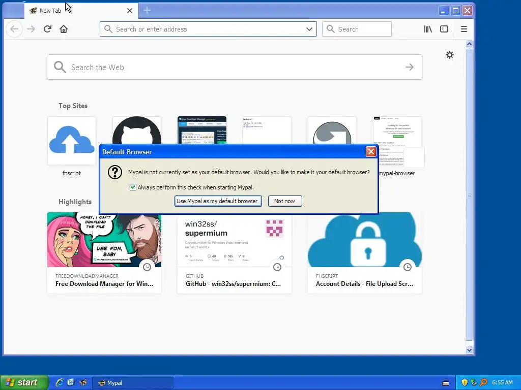Open New Tab preferences gear
This screenshot has height=390, width=521.
point(450,55)
